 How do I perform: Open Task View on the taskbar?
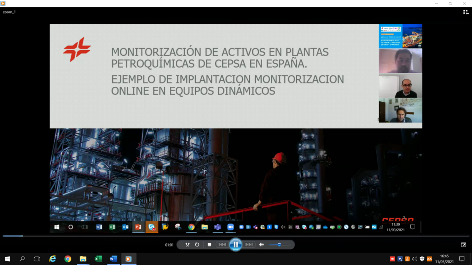pyautogui.click(x=37, y=259)
